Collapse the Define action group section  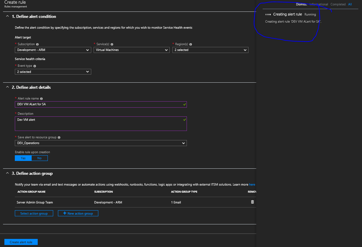click(x=7, y=173)
